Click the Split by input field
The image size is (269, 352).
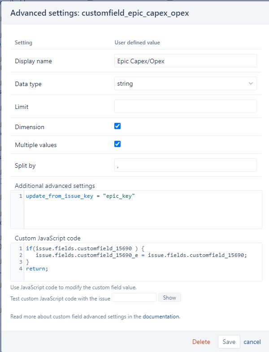coord(186,165)
